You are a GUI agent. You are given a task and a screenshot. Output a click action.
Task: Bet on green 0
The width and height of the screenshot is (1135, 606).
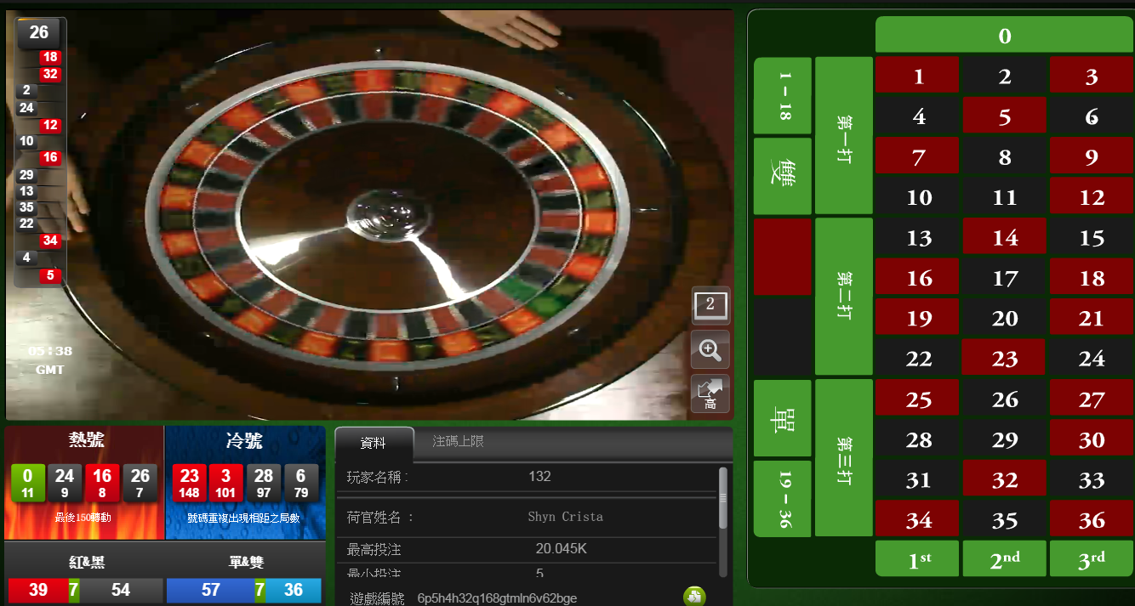point(1005,36)
